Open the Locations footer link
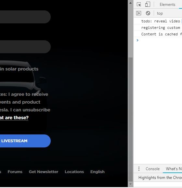Viewport: 182px width, 188px height. (74, 172)
